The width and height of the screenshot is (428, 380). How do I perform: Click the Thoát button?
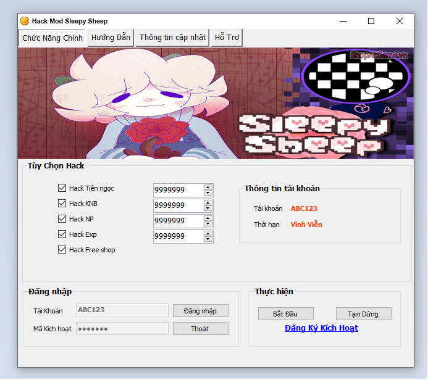tap(201, 329)
